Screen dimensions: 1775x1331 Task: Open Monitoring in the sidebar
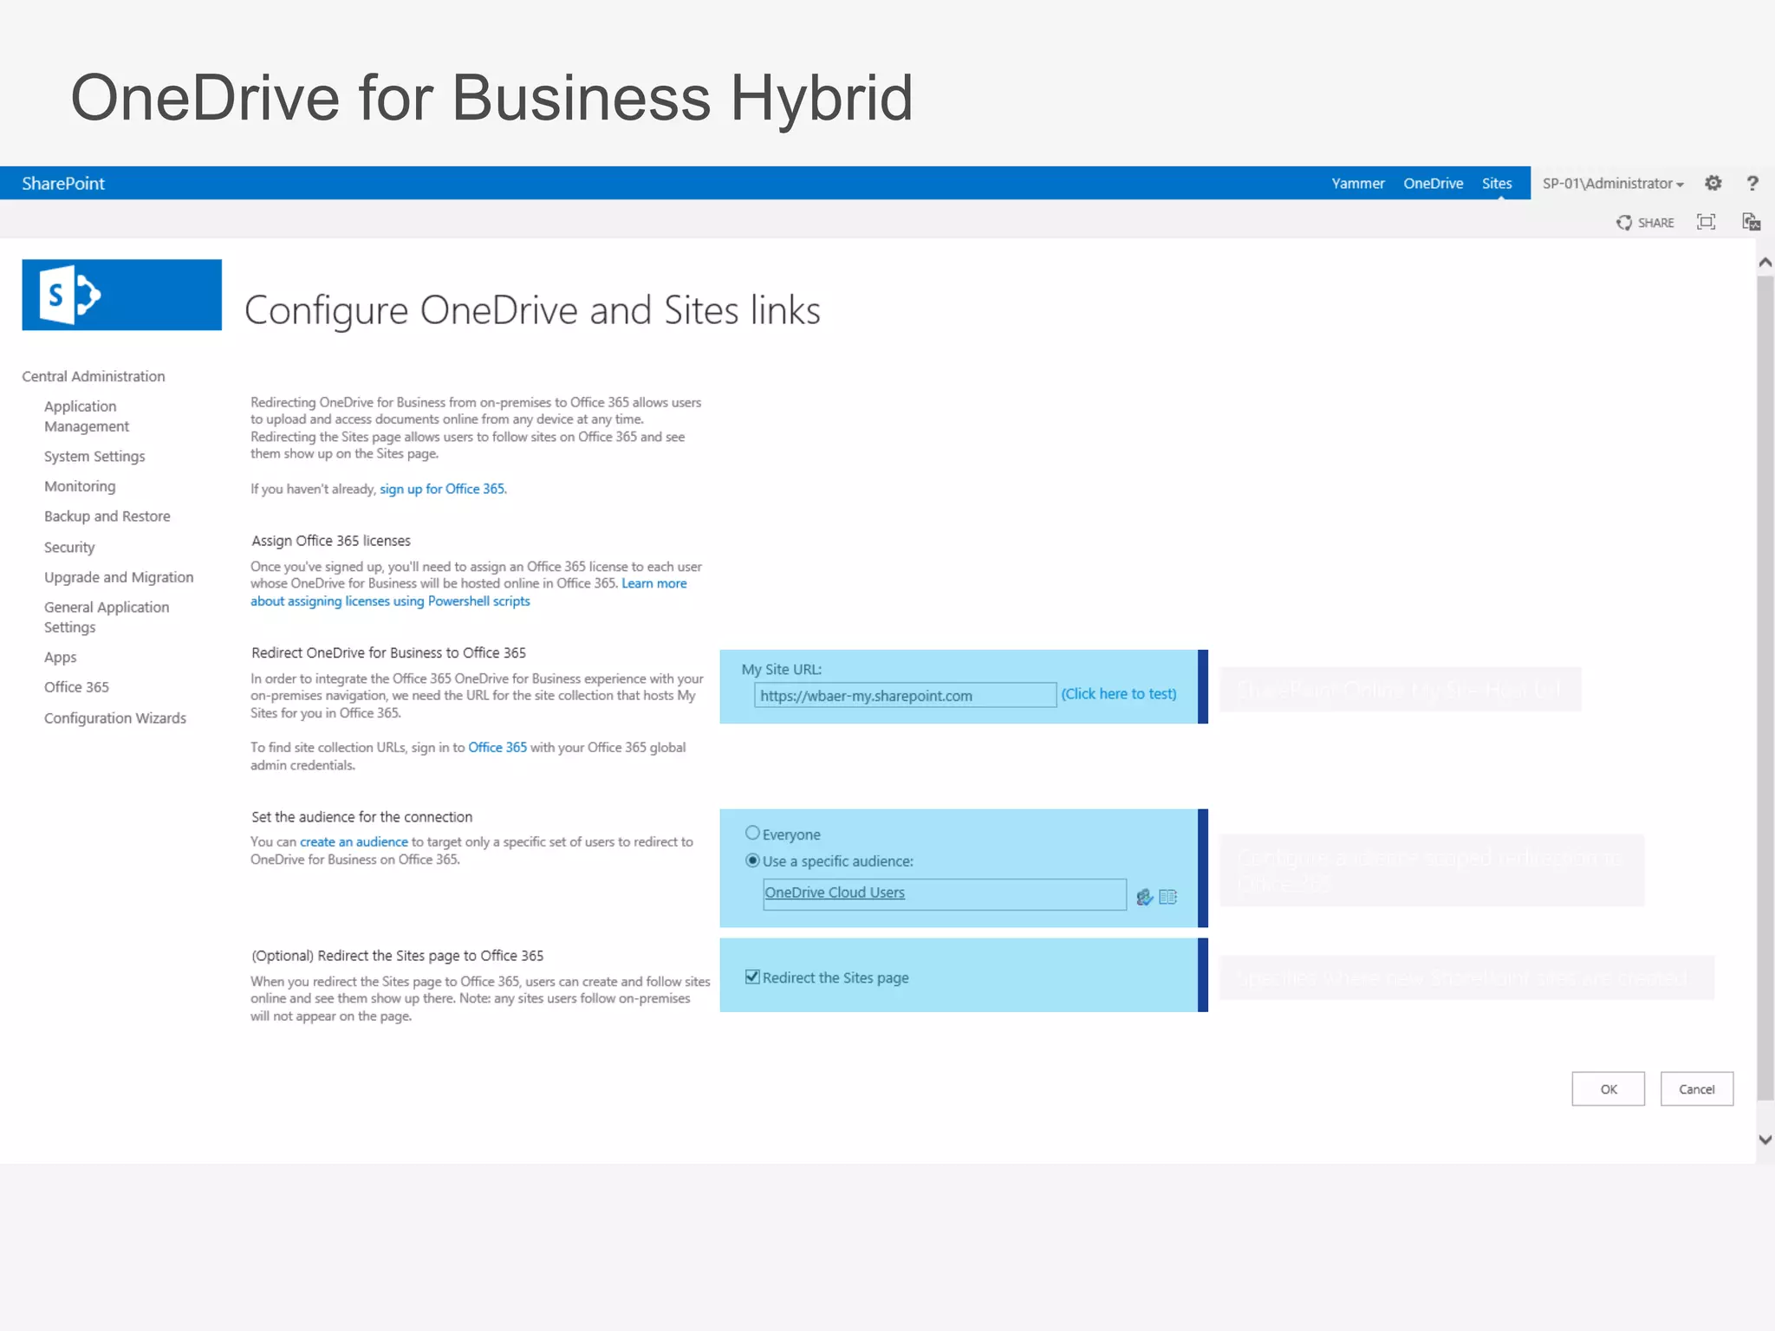tap(80, 486)
